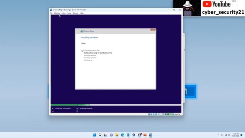Select the last active taskbar app icon
The height and width of the screenshot is (138, 245).
[x=150, y=135]
